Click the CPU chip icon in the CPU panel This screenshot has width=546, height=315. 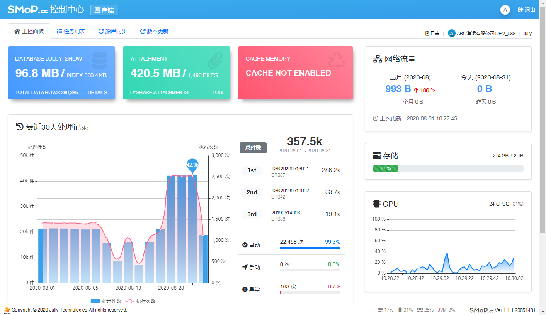(376, 204)
